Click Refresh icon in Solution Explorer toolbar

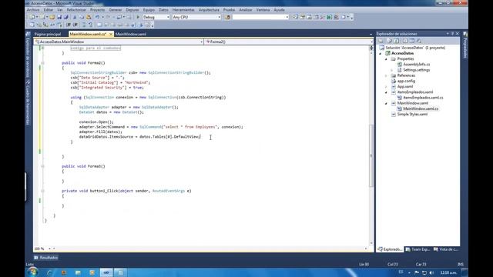coord(397,41)
